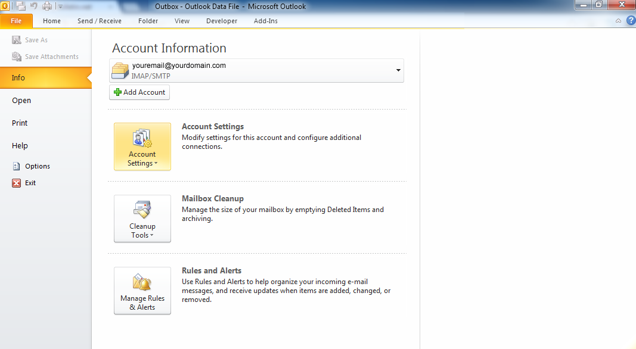Choose Save Attachments in the File menu
The image size is (636, 349).
click(x=45, y=57)
